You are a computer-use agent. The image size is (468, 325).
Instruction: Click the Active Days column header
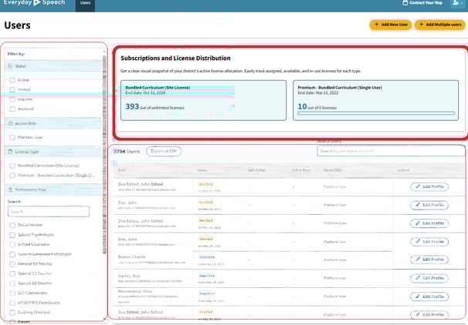click(x=301, y=170)
